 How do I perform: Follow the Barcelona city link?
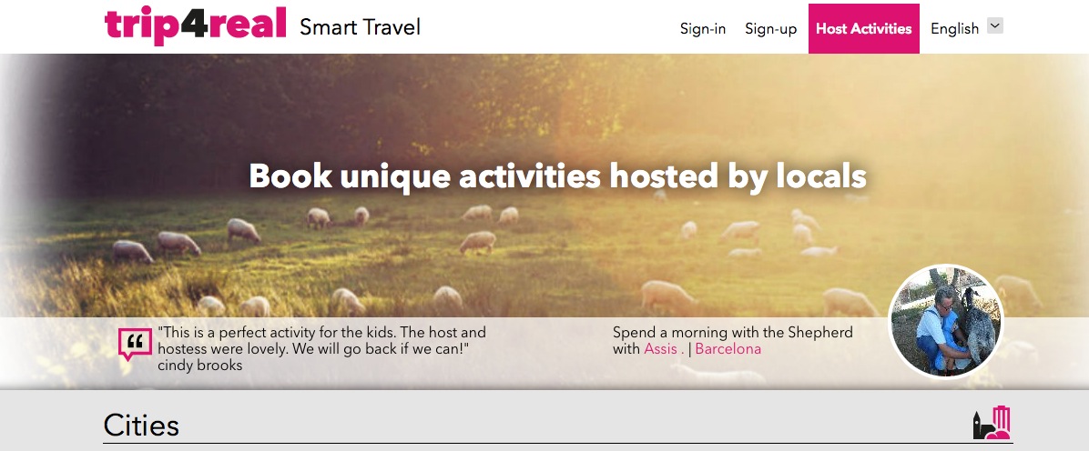click(728, 349)
